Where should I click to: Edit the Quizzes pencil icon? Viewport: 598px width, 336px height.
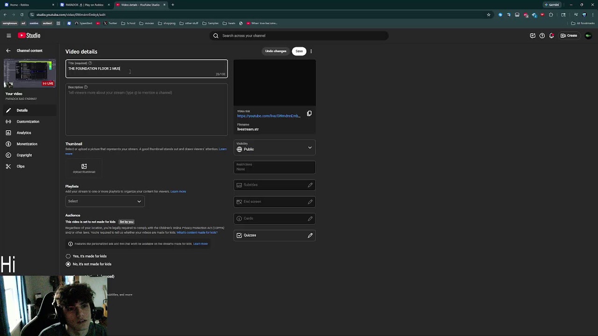click(x=310, y=235)
